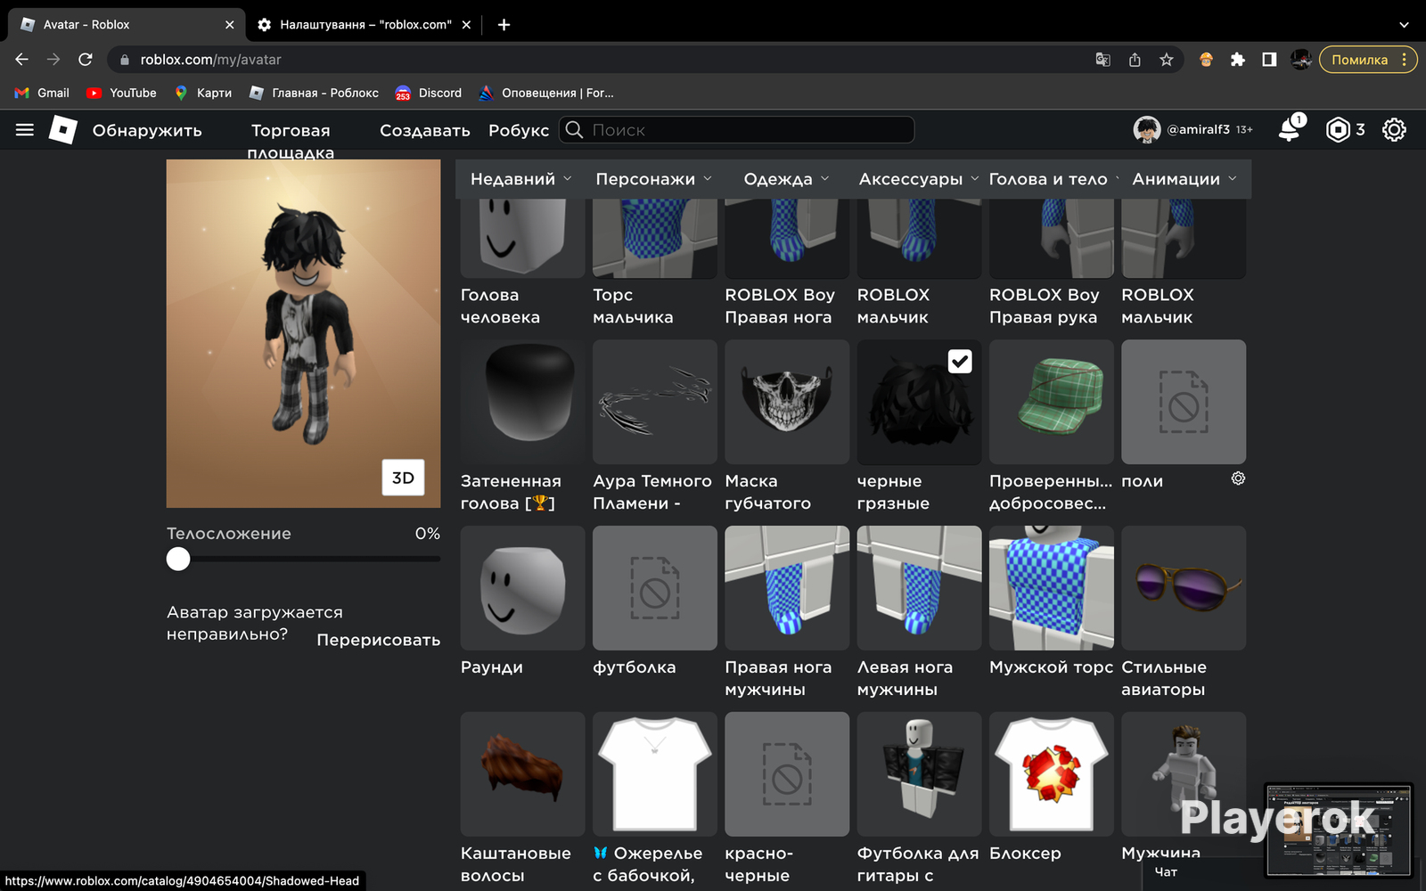The image size is (1426, 891).
Task: Open the Chrome profile avatar
Action: pyautogui.click(x=1301, y=60)
